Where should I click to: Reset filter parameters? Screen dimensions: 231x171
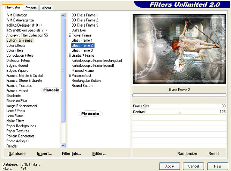click(214, 154)
